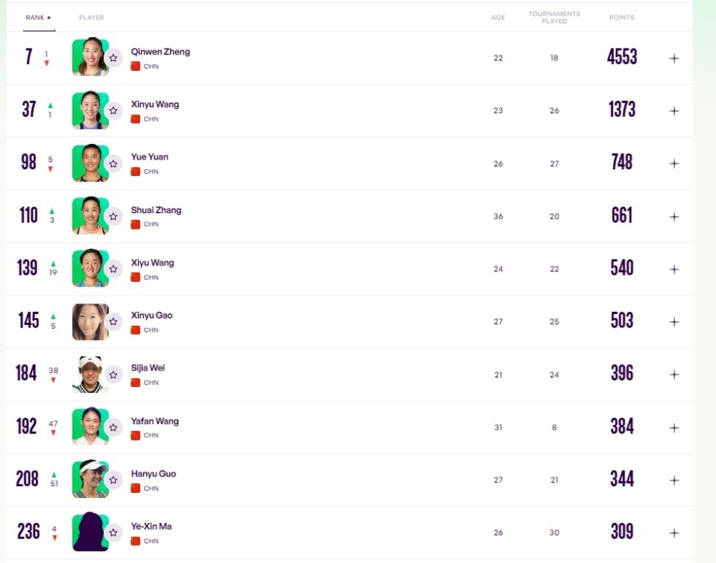716x563 pixels.
Task: Click Xinyu Gao's profile photo
Action: pos(90,321)
